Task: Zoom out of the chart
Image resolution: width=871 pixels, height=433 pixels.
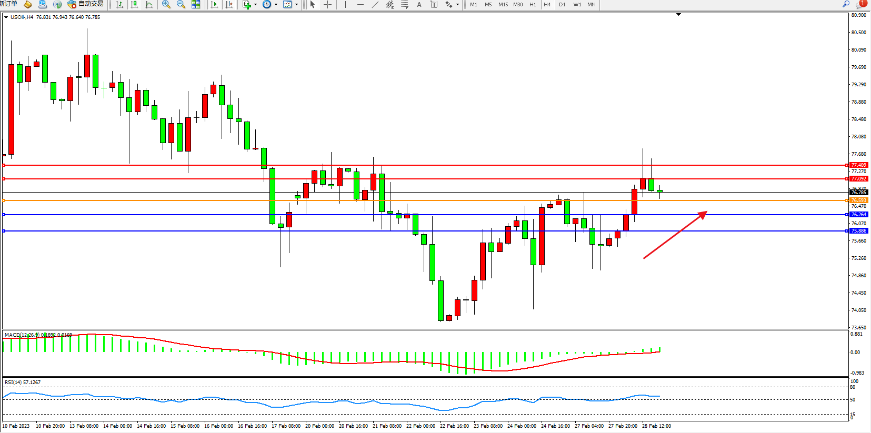Action: click(x=181, y=4)
